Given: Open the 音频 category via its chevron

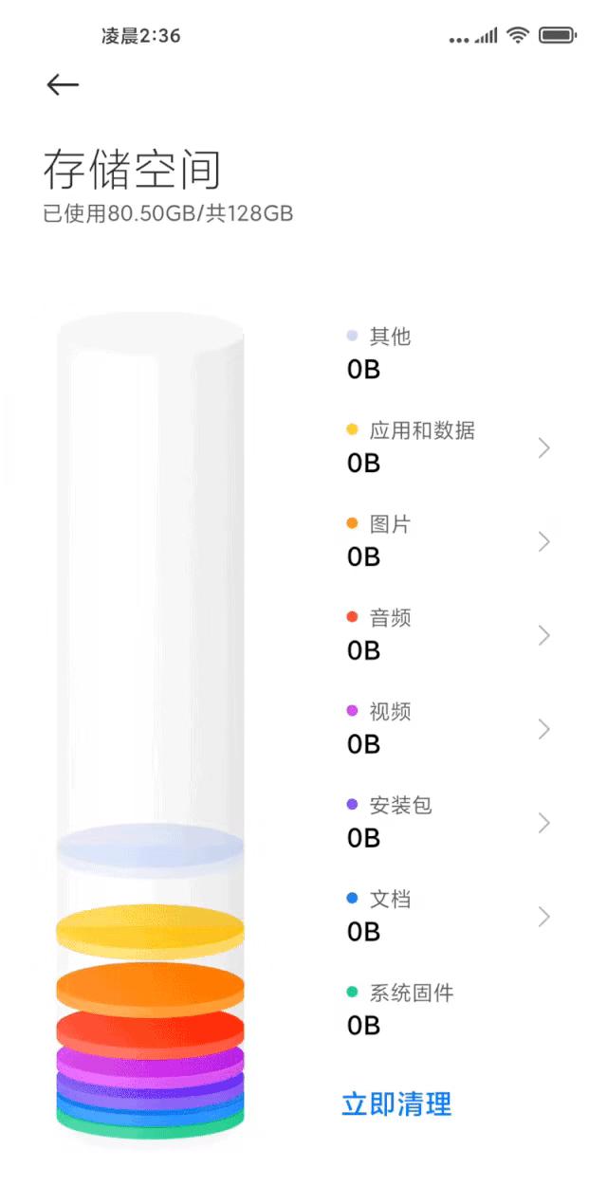Looking at the screenshot, I should [543, 635].
